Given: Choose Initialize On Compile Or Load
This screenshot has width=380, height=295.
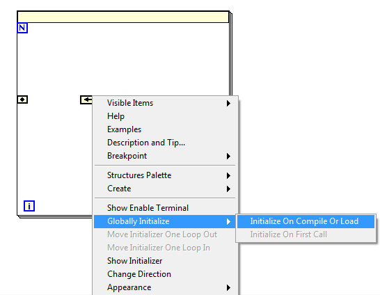Looking at the screenshot, I should click(x=306, y=221).
